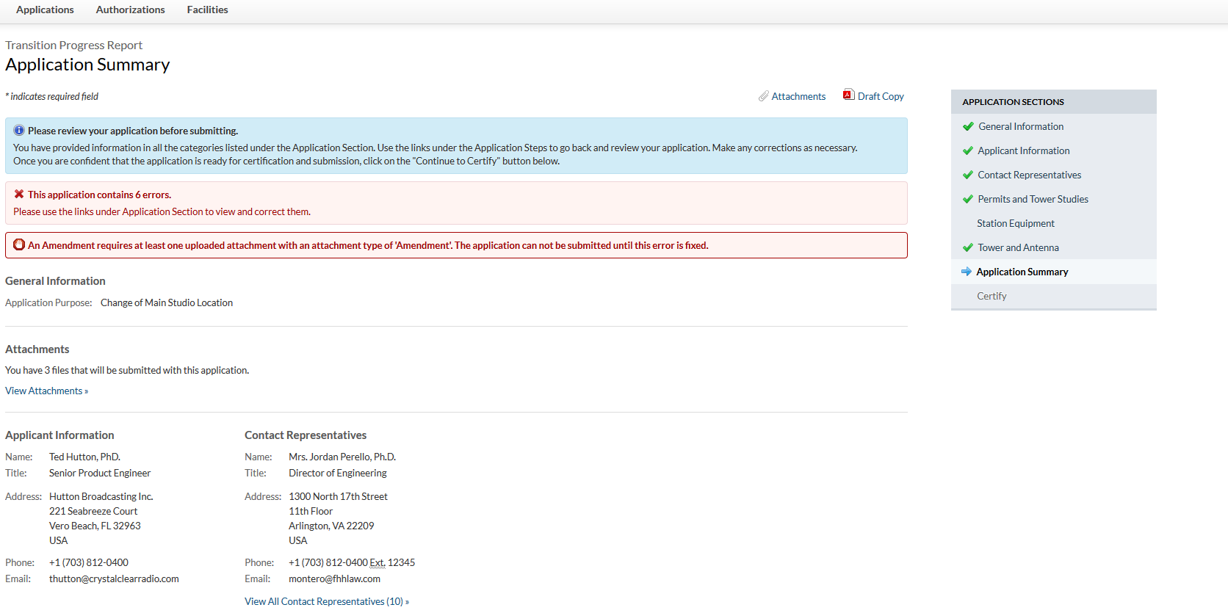The width and height of the screenshot is (1228, 613).
Task: Open the Applications menu
Action: pyautogui.click(x=45, y=10)
